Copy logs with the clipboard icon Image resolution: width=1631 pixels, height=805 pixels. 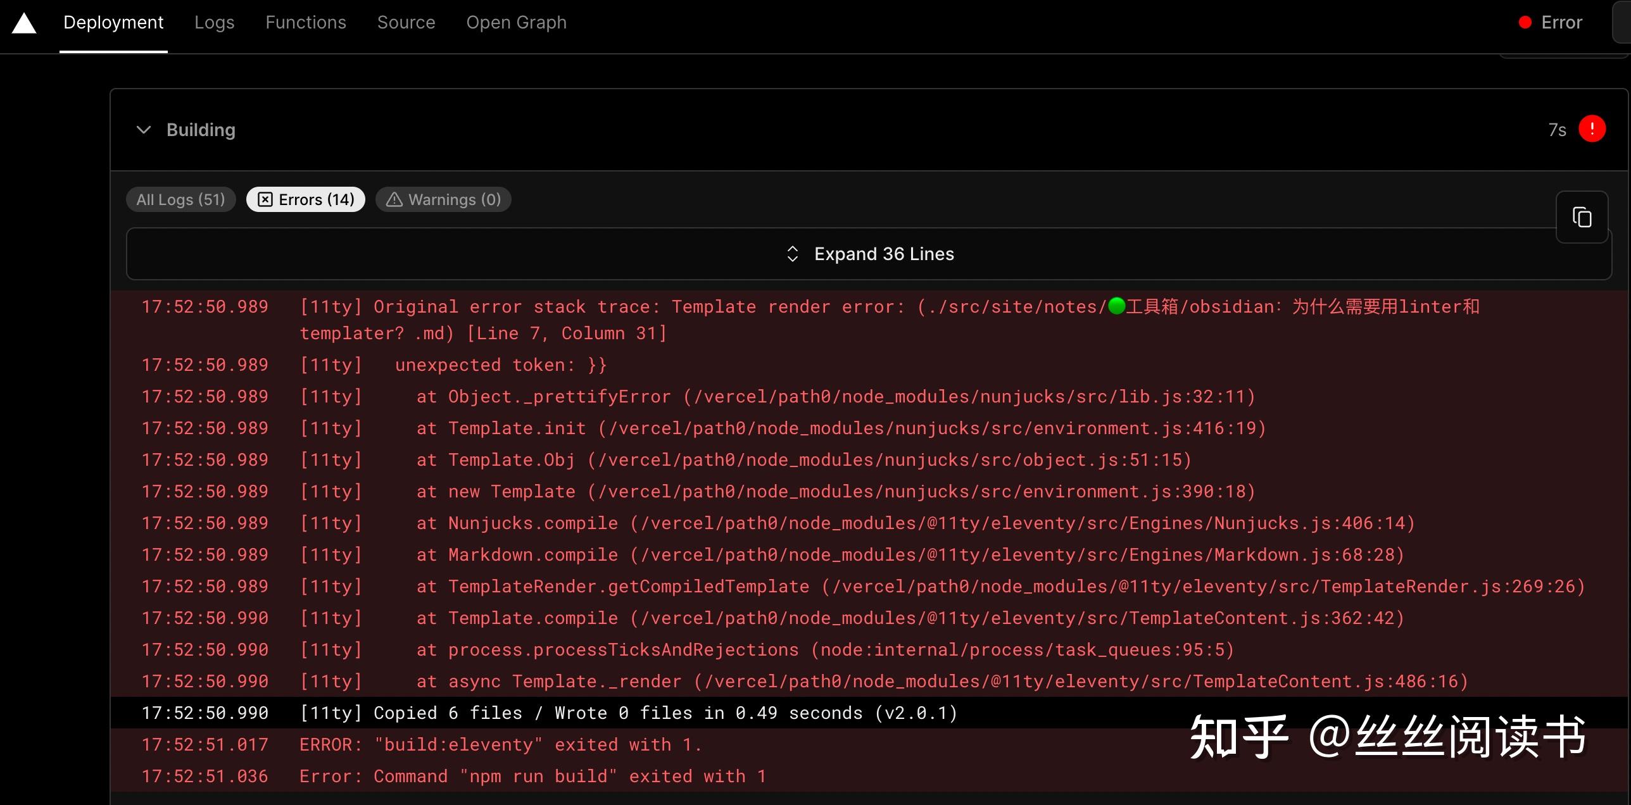click(1582, 217)
